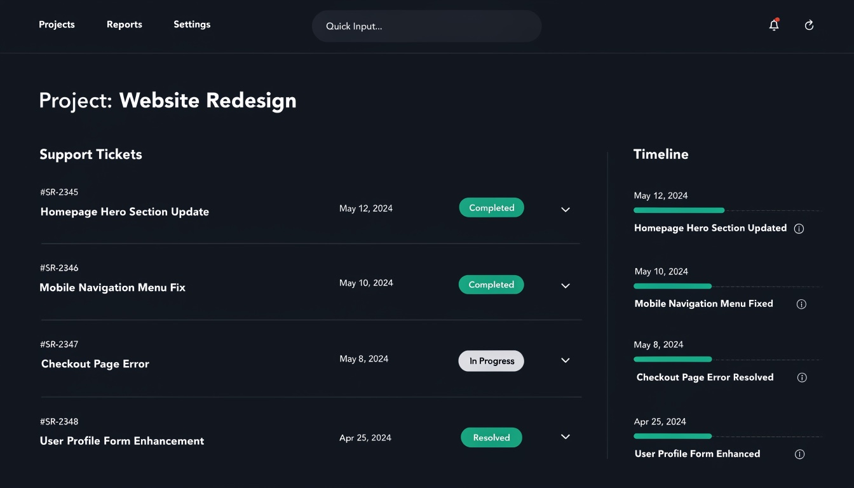Screen dimensions: 854x488
Task: Go to the Reports menu item
Action: point(125,25)
